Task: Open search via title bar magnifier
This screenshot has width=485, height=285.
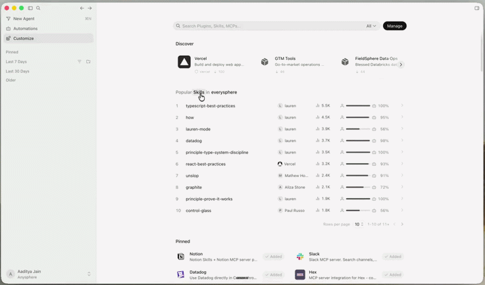Action: click(x=38, y=8)
